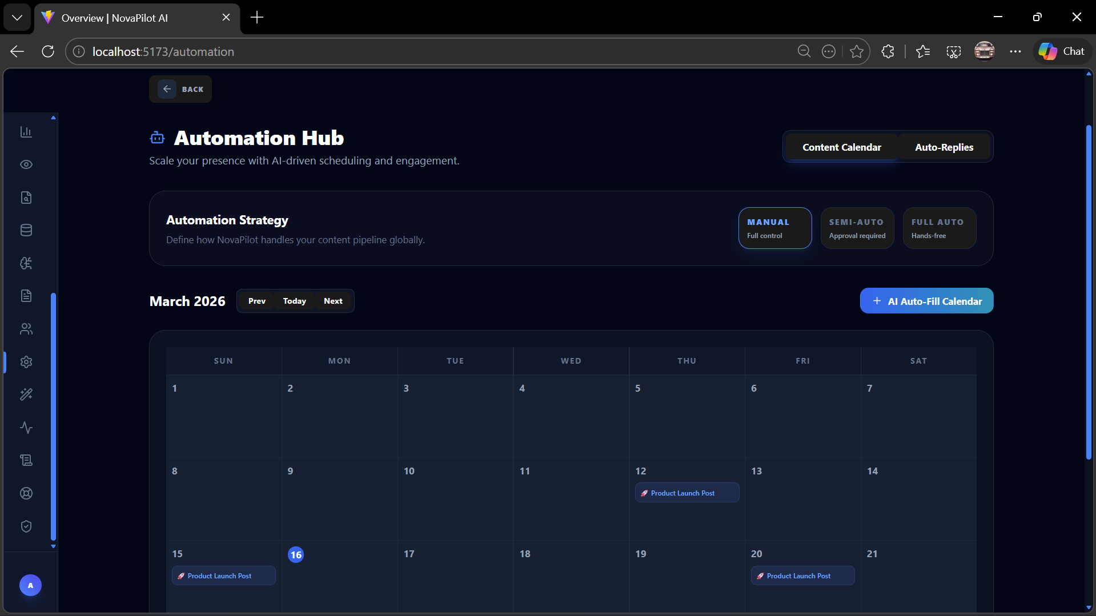Go to Next month in calendar
Viewport: 1096px width, 616px height.
point(333,301)
